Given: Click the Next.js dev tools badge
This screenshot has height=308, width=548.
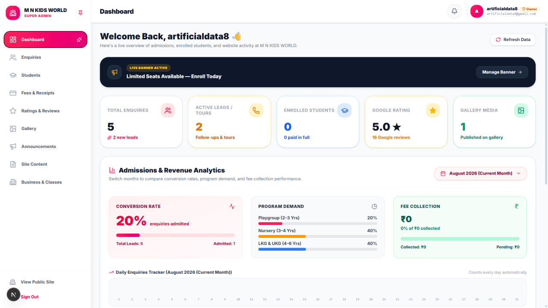Looking at the screenshot, I should click(13, 294).
